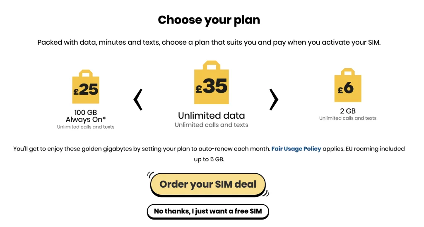The height and width of the screenshot is (227, 424).
Task: Select the 100 GB Always On* plan label
Action: click(86, 116)
